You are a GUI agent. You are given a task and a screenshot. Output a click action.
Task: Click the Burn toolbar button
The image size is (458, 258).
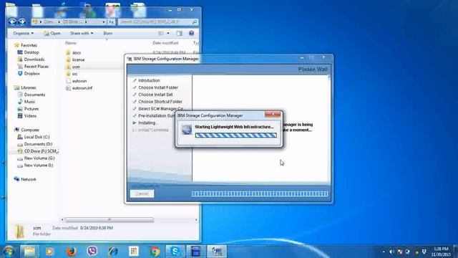pos(108,34)
